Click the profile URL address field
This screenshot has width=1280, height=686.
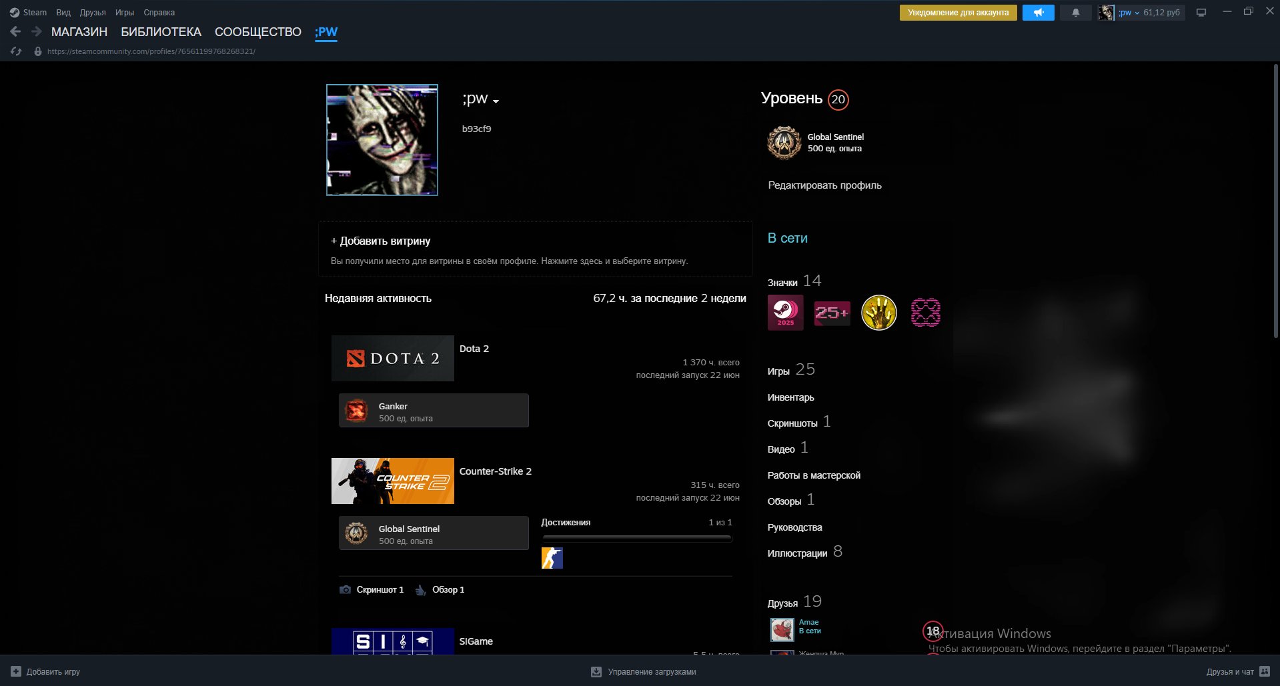click(151, 51)
